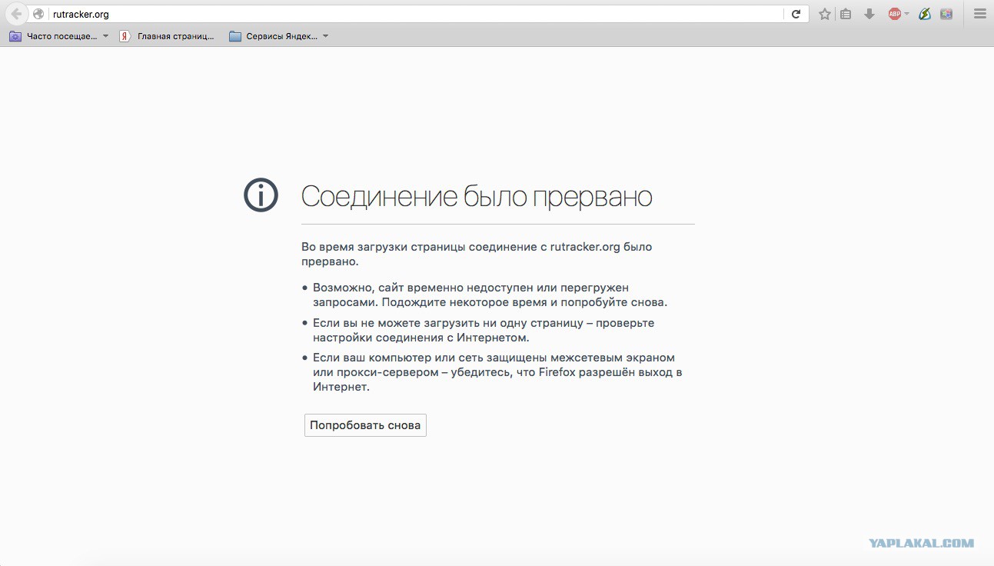Click bullet text starting Если вы не можете
Screen dimensions: 994x566
[x=484, y=330]
